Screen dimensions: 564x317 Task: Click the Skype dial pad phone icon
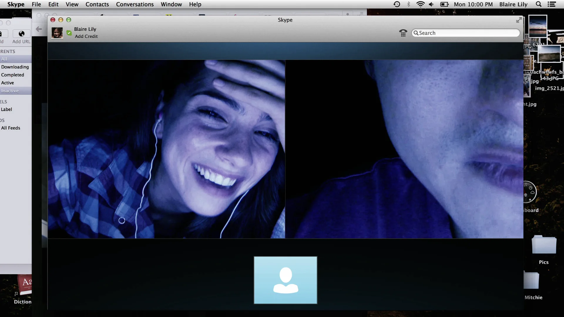(x=403, y=33)
